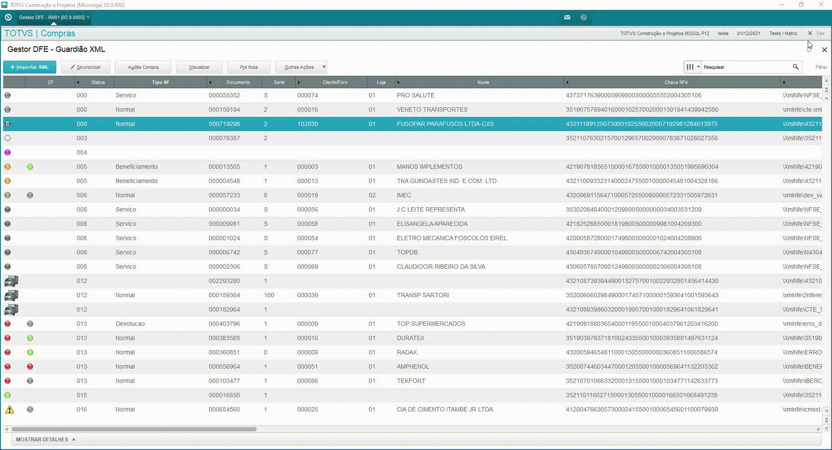832x450 pixels.
Task: Click the white circle icon of document 000078387
Action: coord(7,138)
